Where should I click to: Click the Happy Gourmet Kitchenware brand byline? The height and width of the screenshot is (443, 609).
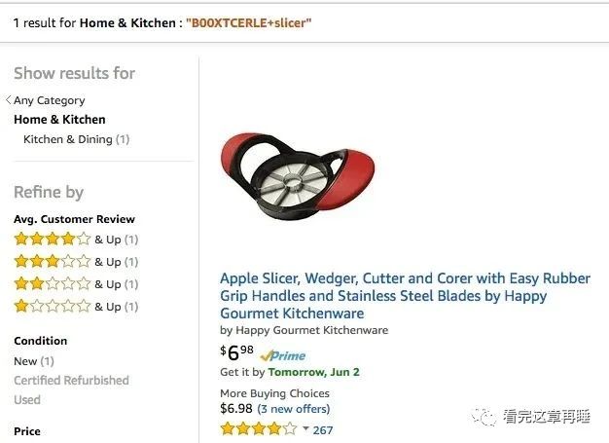point(304,330)
